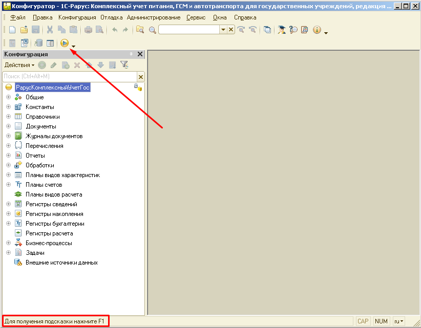Start debugging with the yellow play button
The image size is (421, 328).
click(65, 43)
